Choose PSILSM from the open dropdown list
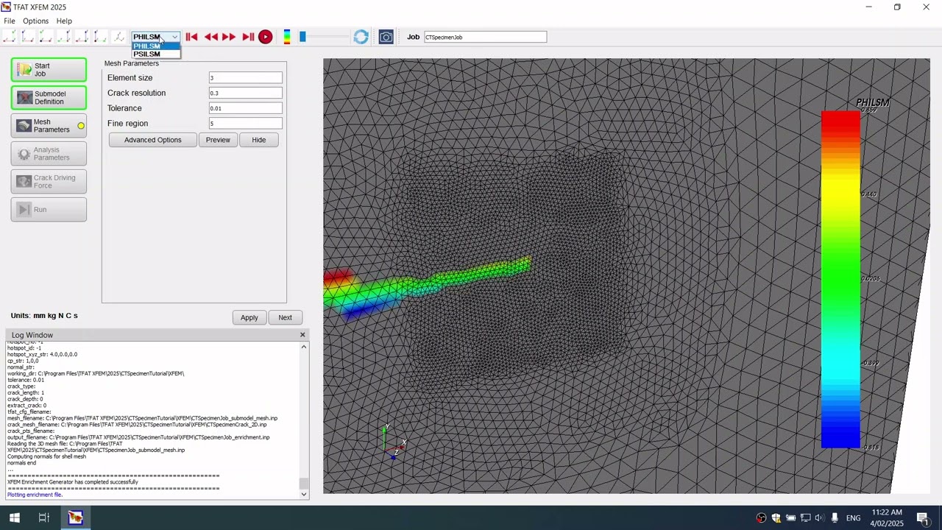Screen dimensions: 942x530 (155, 54)
